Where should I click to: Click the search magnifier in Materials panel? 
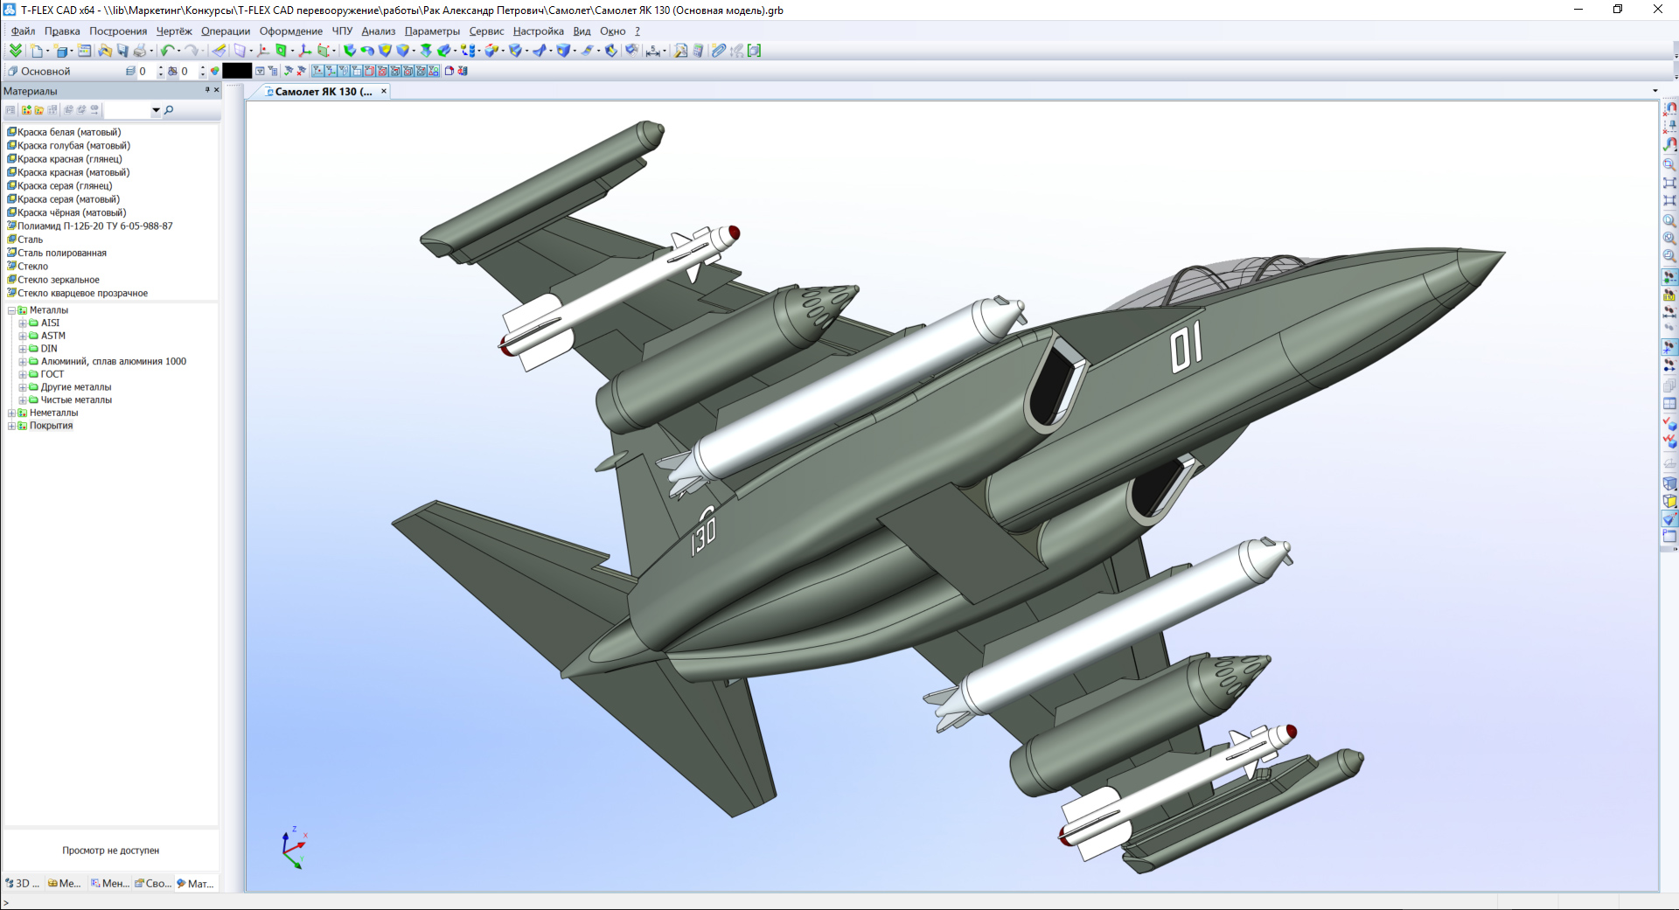pos(169,110)
